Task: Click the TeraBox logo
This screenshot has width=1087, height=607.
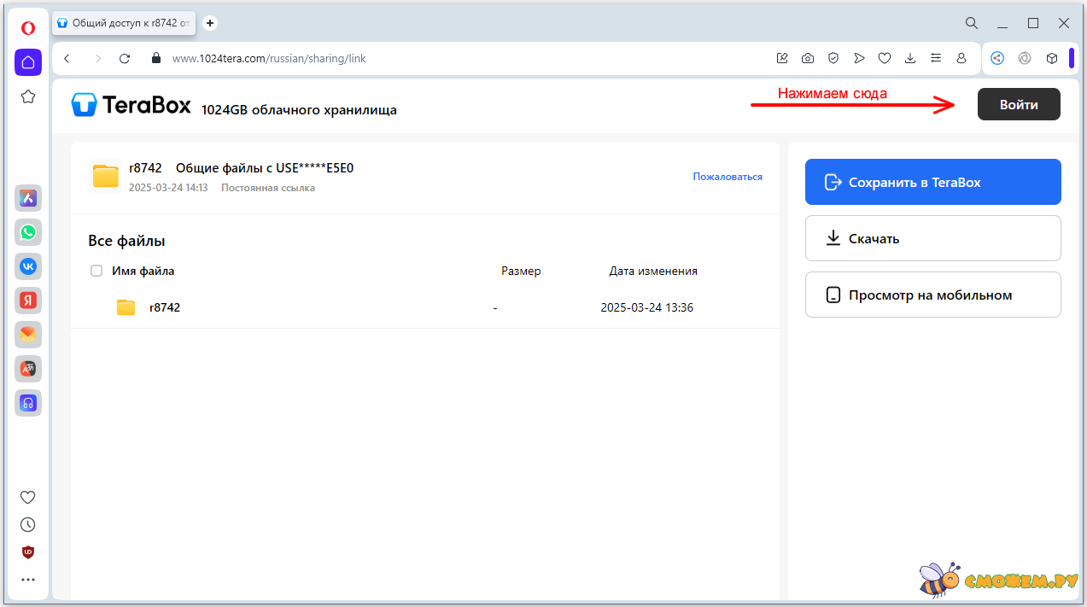Action: [x=131, y=104]
